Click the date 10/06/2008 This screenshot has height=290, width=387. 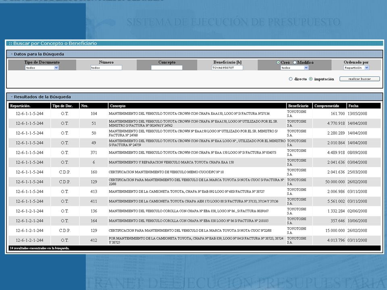click(357, 221)
